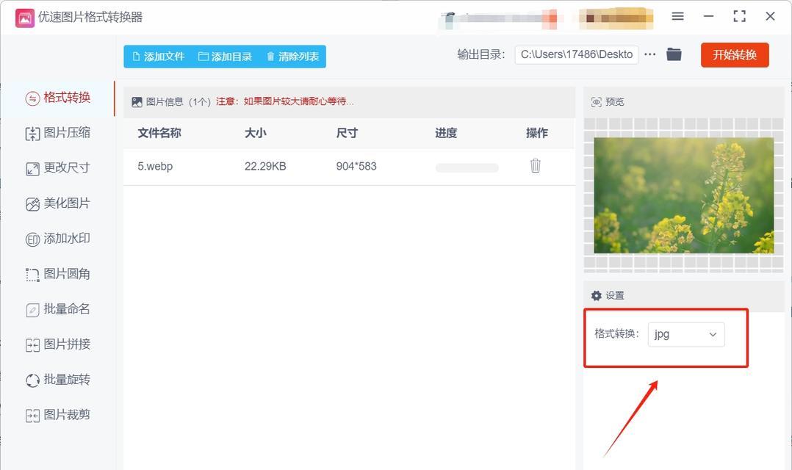Open the 批量命名 batch rename section
Image resolution: width=792 pixels, height=470 pixels.
click(58, 309)
